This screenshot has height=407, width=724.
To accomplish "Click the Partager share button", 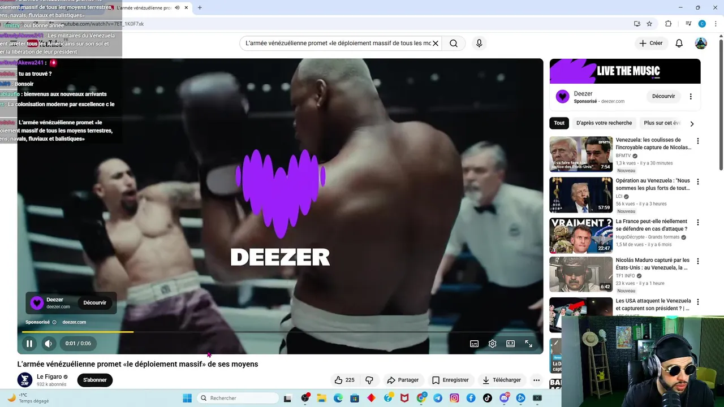I will pyautogui.click(x=403, y=380).
